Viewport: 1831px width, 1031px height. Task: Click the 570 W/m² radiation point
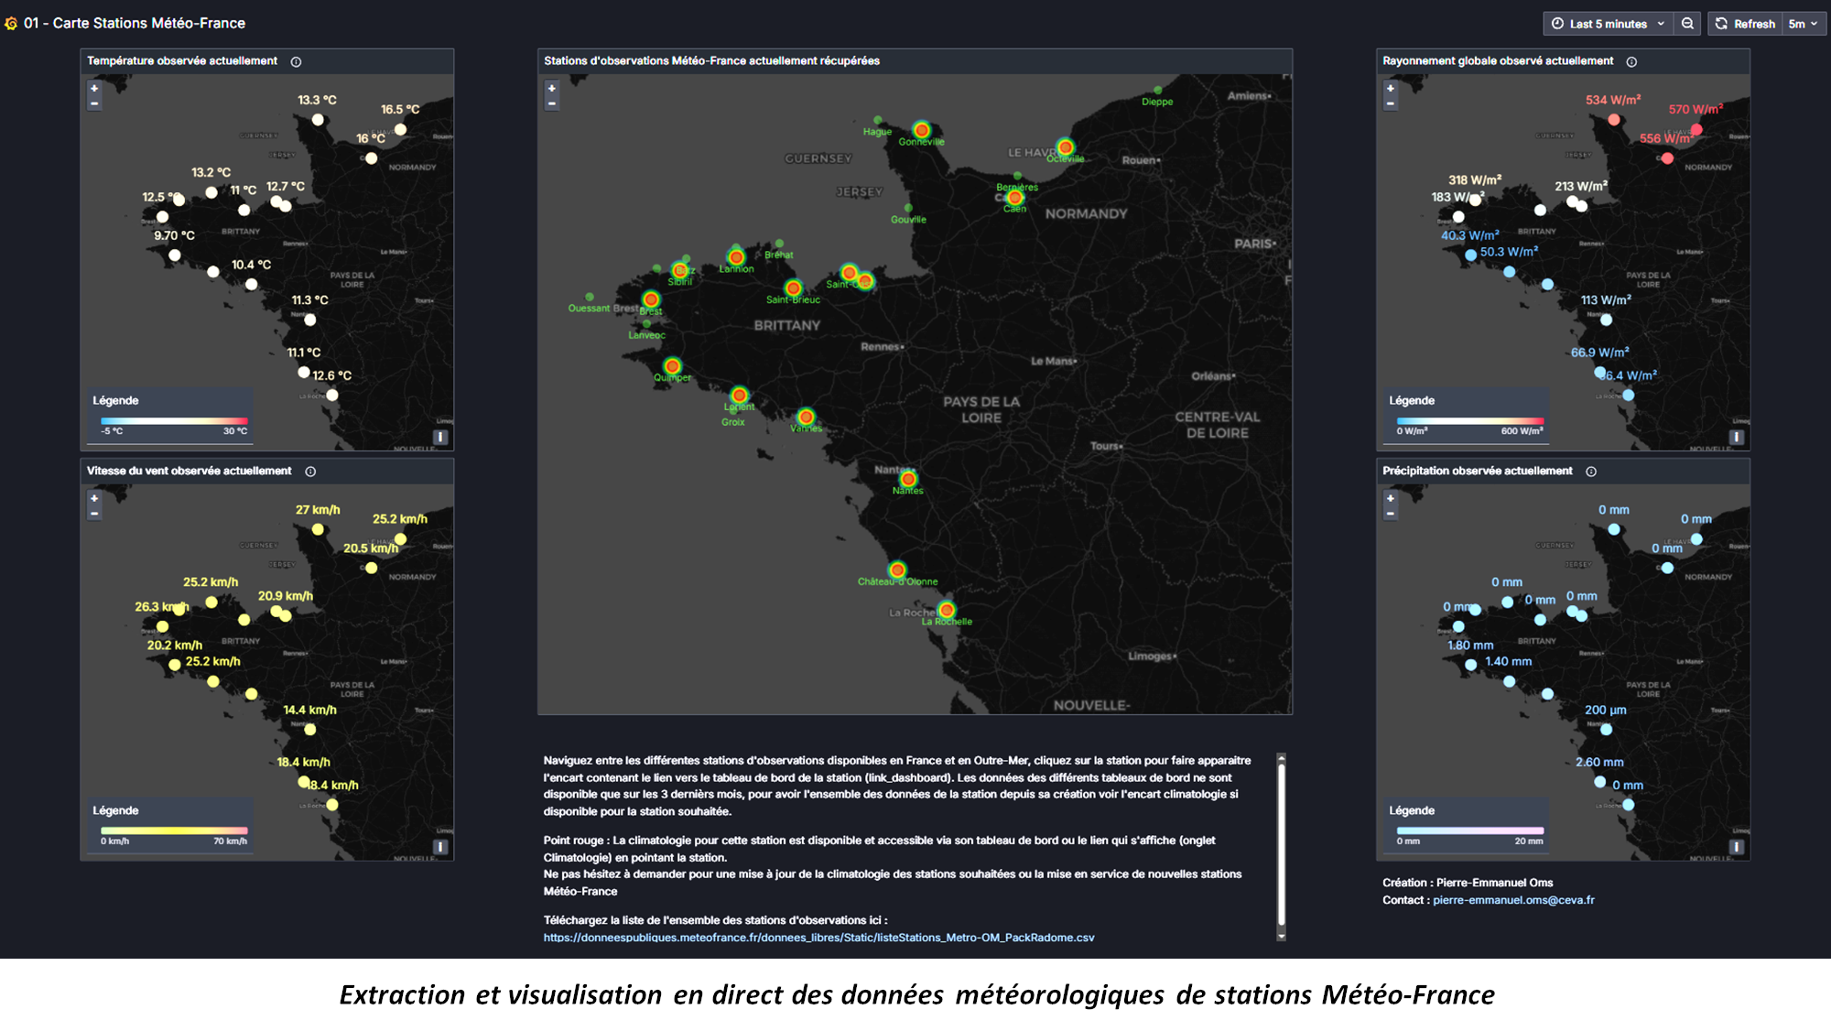(1696, 130)
